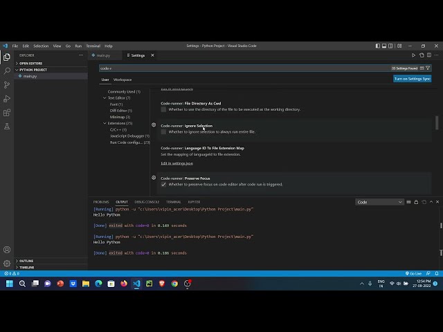Open notifications bell in status bar

437,273
